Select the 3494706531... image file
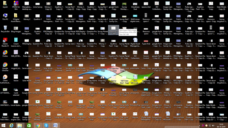 [5, 103]
